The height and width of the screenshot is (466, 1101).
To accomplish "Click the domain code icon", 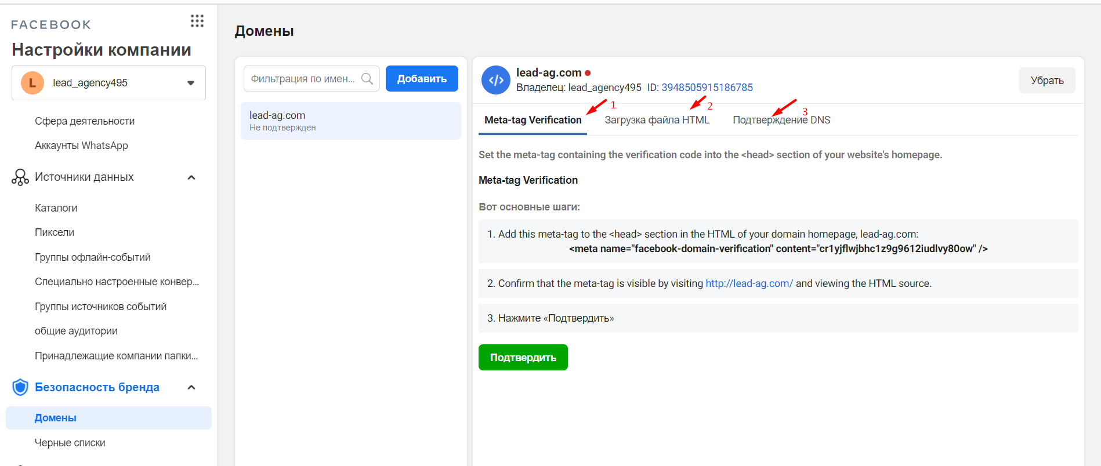I will [x=496, y=80].
